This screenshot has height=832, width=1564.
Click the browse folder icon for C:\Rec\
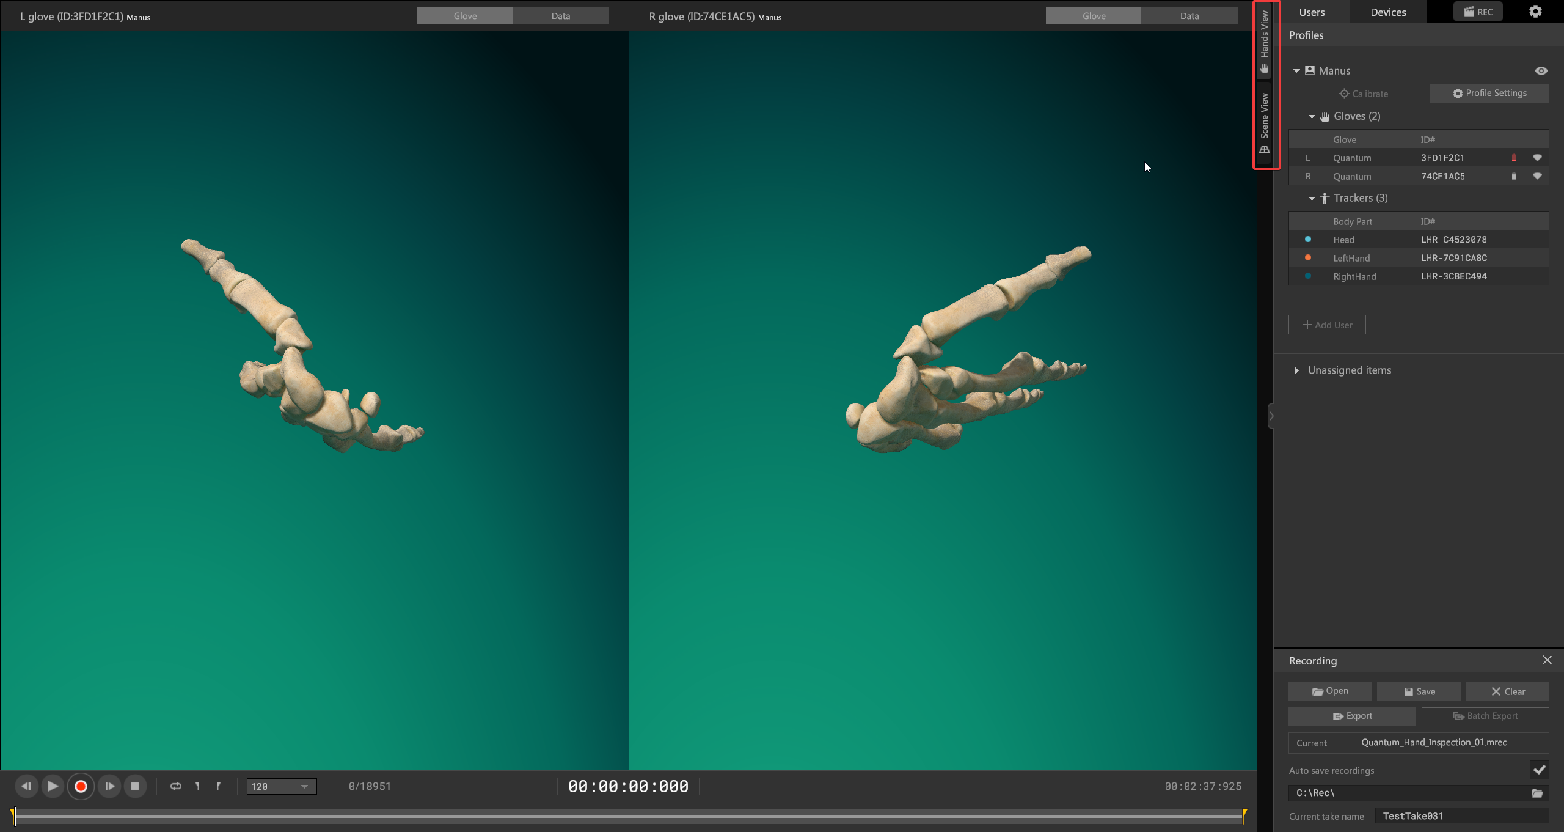pos(1537,793)
